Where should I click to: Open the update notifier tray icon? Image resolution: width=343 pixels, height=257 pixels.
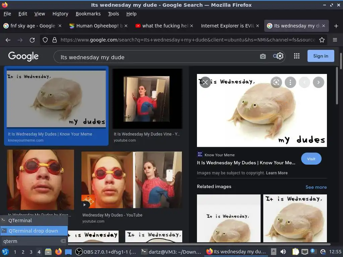pos(313,251)
